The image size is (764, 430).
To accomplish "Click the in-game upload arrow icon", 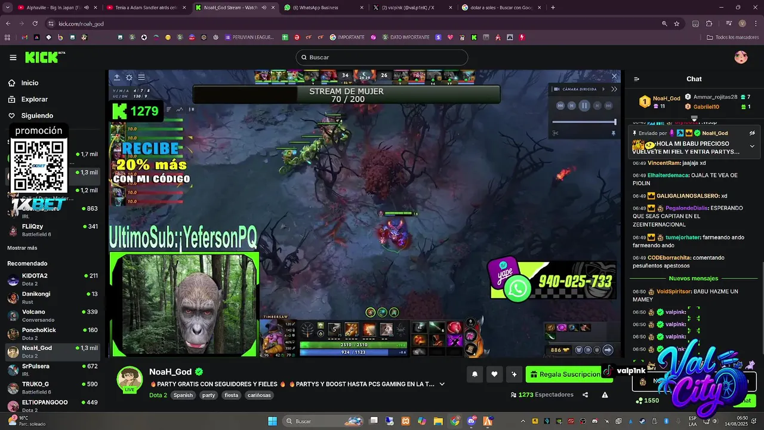I will [x=117, y=77].
